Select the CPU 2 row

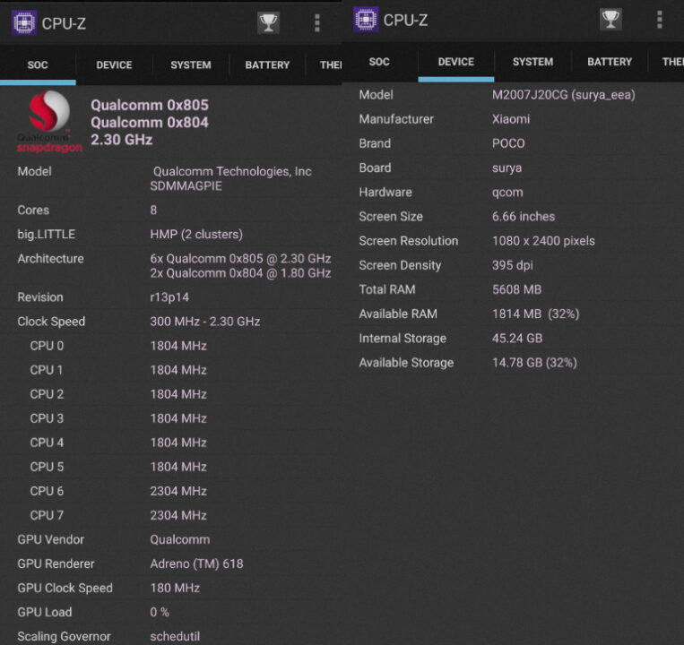(x=171, y=394)
